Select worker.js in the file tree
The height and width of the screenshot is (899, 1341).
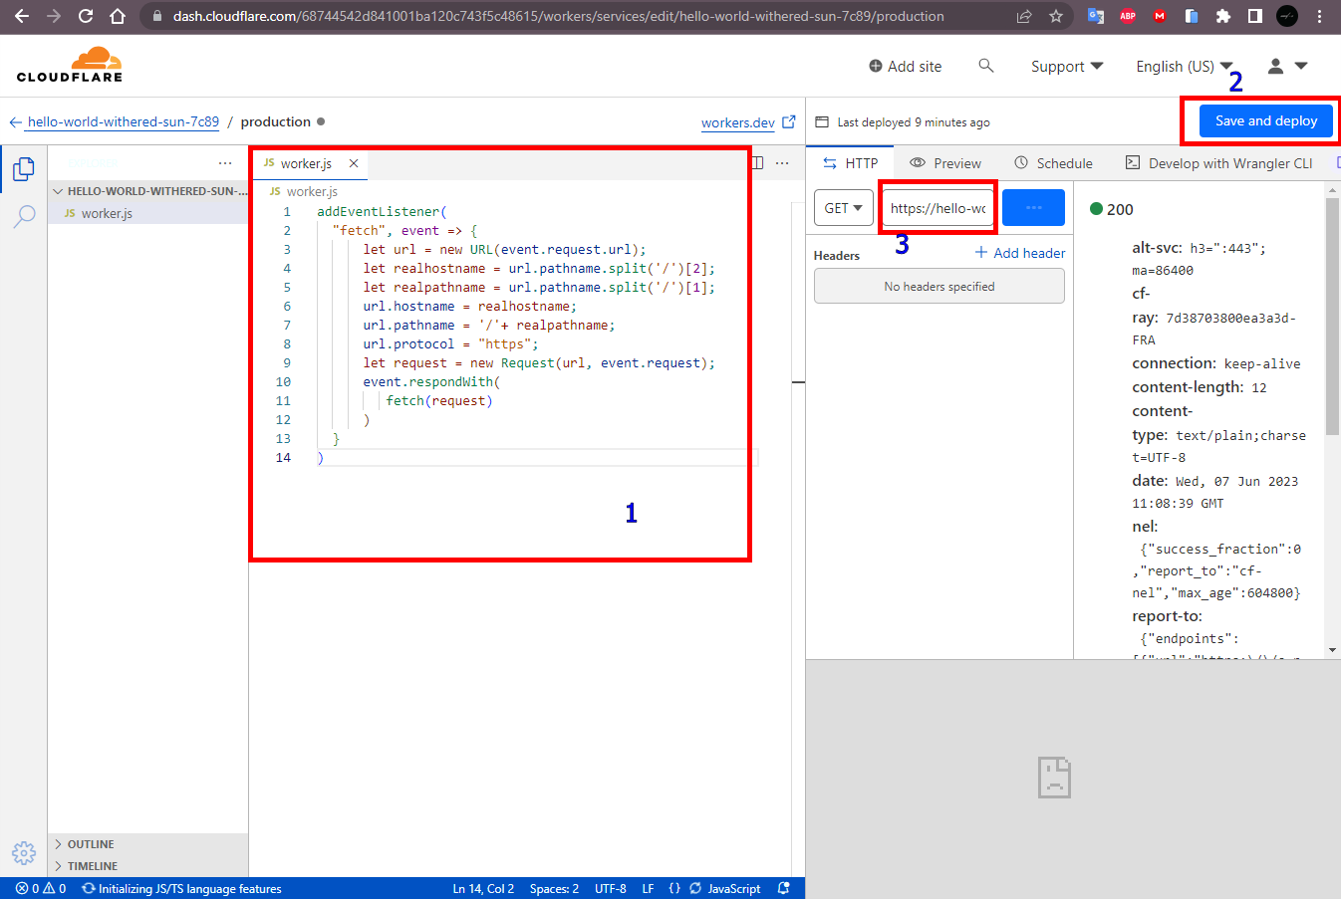pyautogui.click(x=147, y=213)
